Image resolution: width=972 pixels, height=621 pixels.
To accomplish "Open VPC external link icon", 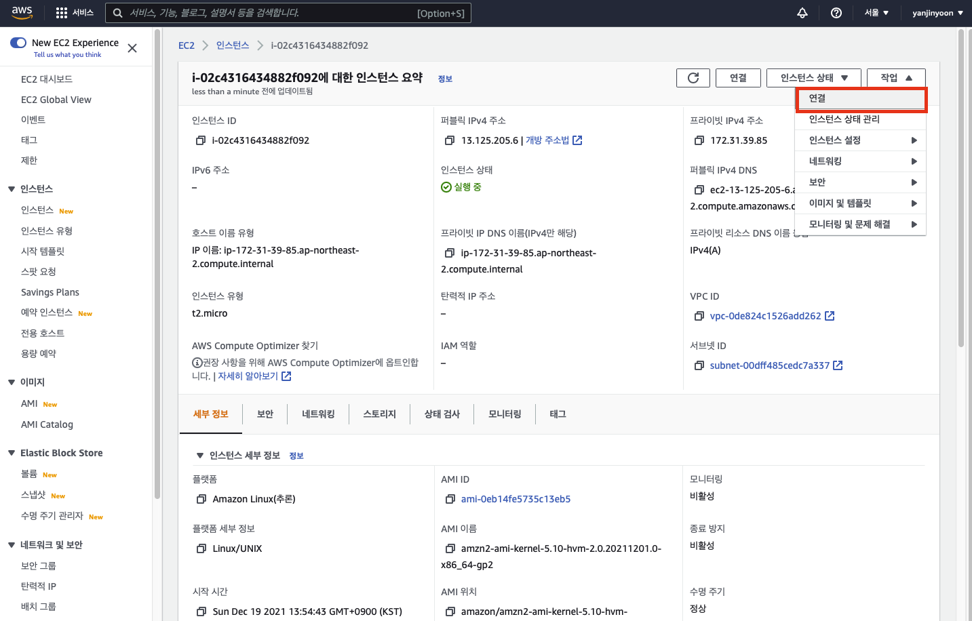I will (x=830, y=316).
